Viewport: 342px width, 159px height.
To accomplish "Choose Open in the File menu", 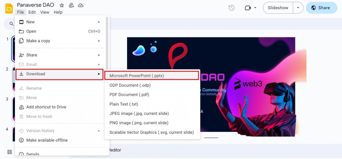I will [60, 31].
